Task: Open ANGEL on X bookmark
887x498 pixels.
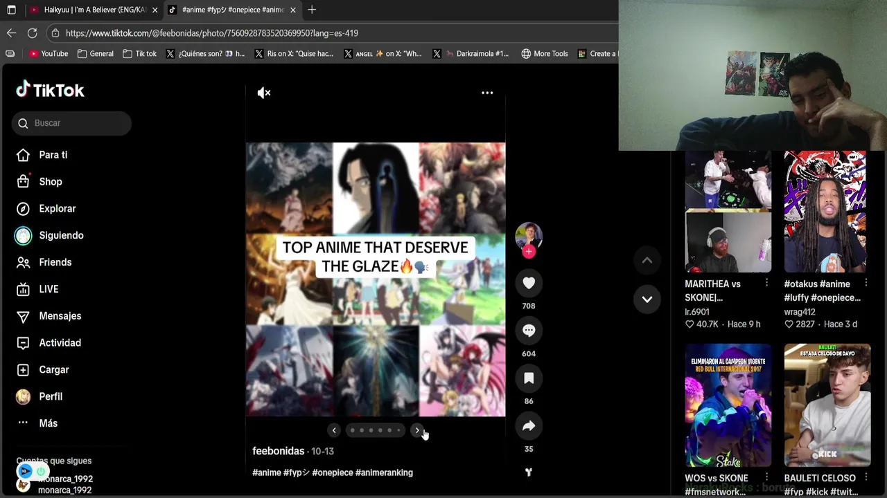Action: point(383,53)
